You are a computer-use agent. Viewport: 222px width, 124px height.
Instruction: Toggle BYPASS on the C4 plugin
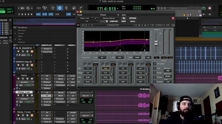[133, 18]
